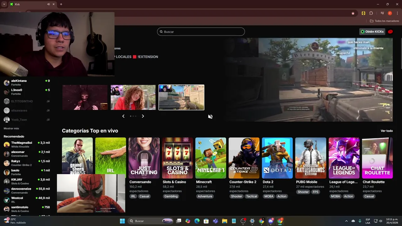Image resolution: width=402 pixels, height=226 pixels.
Task: Close the Kick browser tab
Action: click(54, 4)
